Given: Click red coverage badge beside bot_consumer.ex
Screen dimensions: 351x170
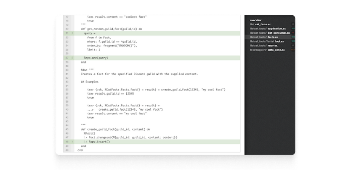Looking at the screenshot, I should tap(293, 33).
